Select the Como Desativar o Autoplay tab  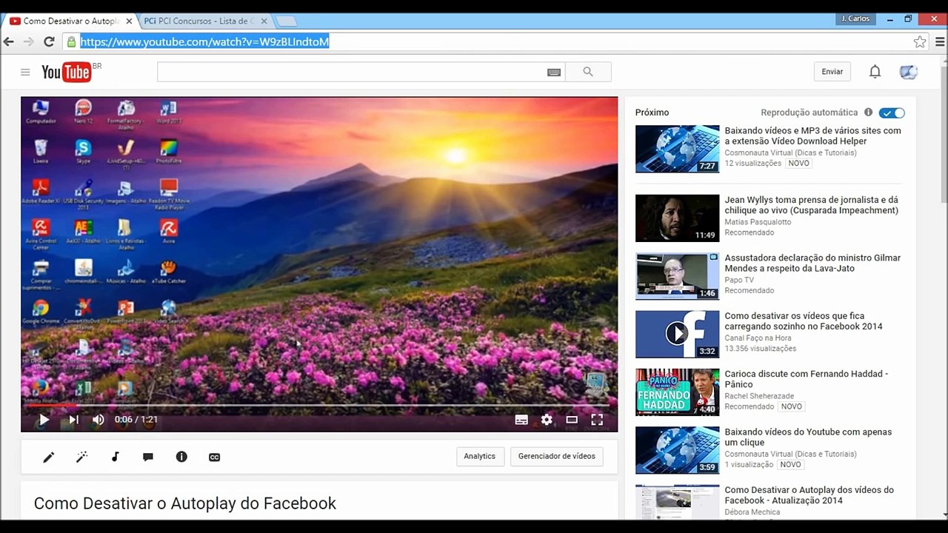[70, 21]
